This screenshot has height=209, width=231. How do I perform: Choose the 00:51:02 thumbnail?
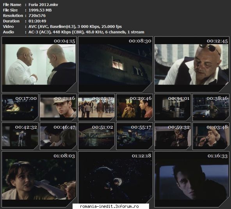pyautogui.click(x=96, y=136)
